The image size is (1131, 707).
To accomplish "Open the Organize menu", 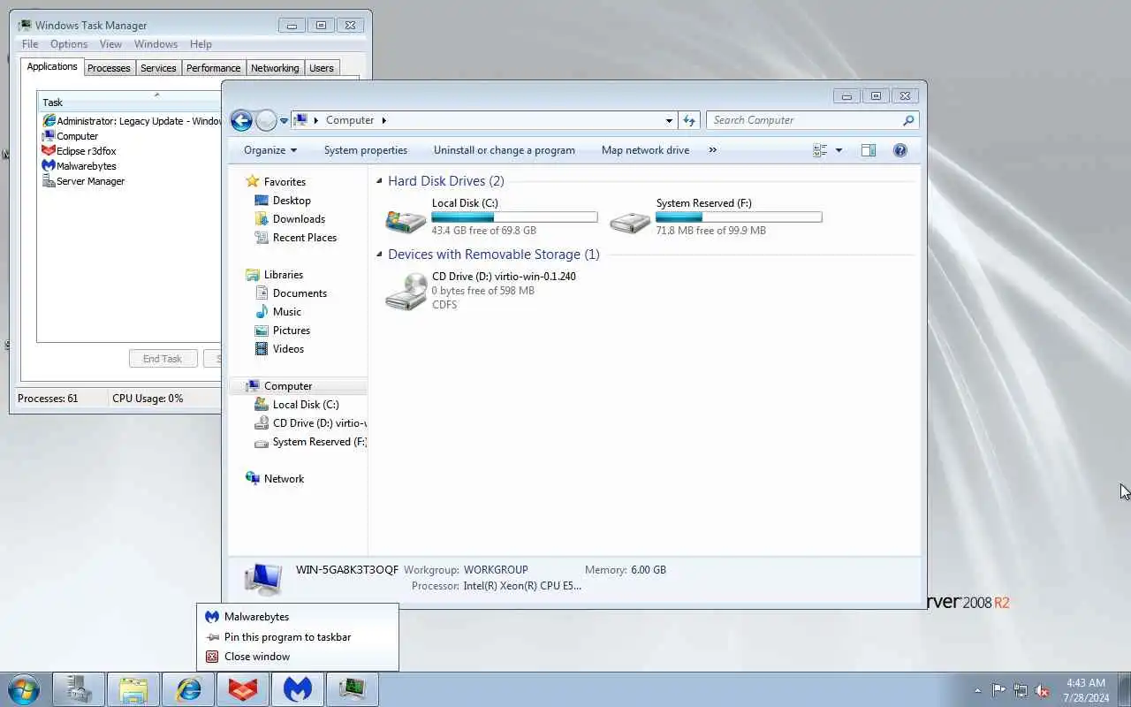I will [x=270, y=150].
